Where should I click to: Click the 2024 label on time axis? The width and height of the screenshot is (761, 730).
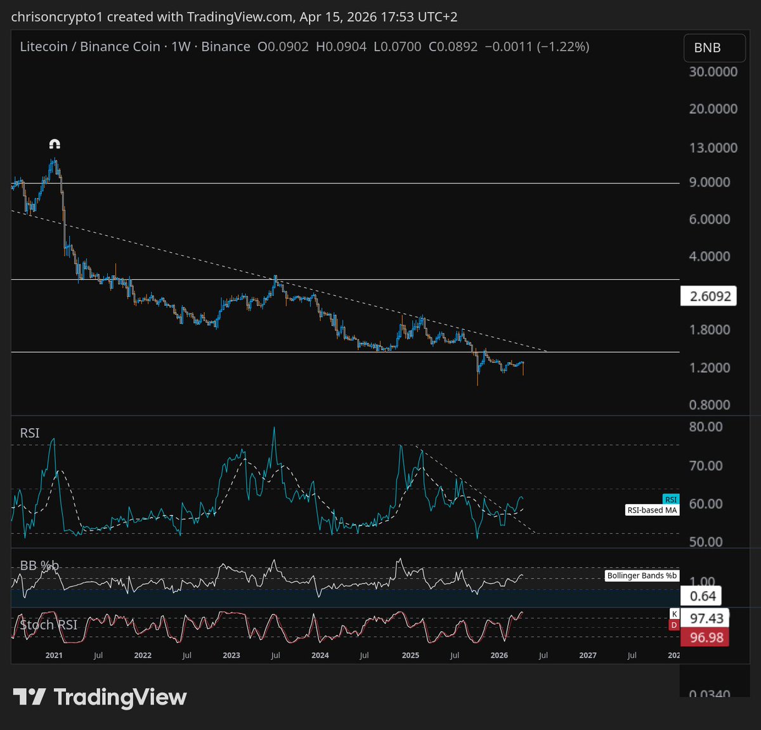point(320,655)
